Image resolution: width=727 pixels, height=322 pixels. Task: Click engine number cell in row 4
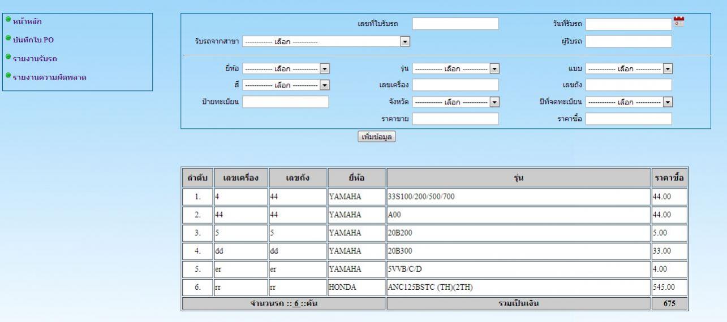pyautogui.click(x=240, y=251)
